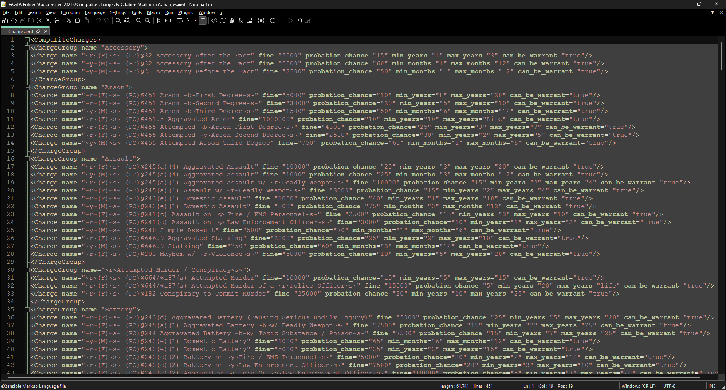Pin the Charges.xml tab
The width and height of the screenshot is (726, 390).
(x=38, y=32)
